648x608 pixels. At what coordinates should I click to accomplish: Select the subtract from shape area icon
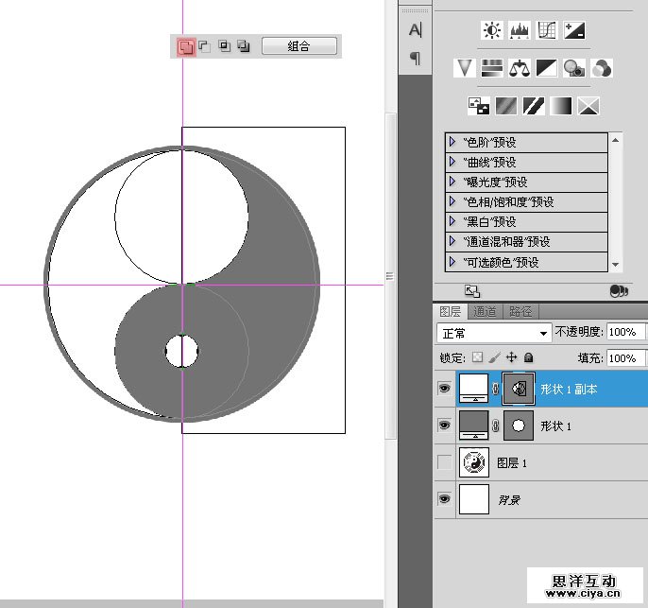click(x=205, y=45)
